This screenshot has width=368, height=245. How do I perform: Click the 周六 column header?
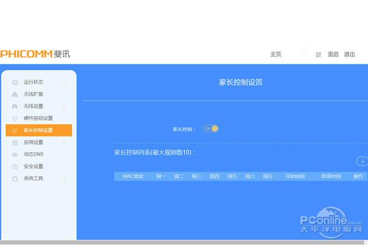coord(250,176)
